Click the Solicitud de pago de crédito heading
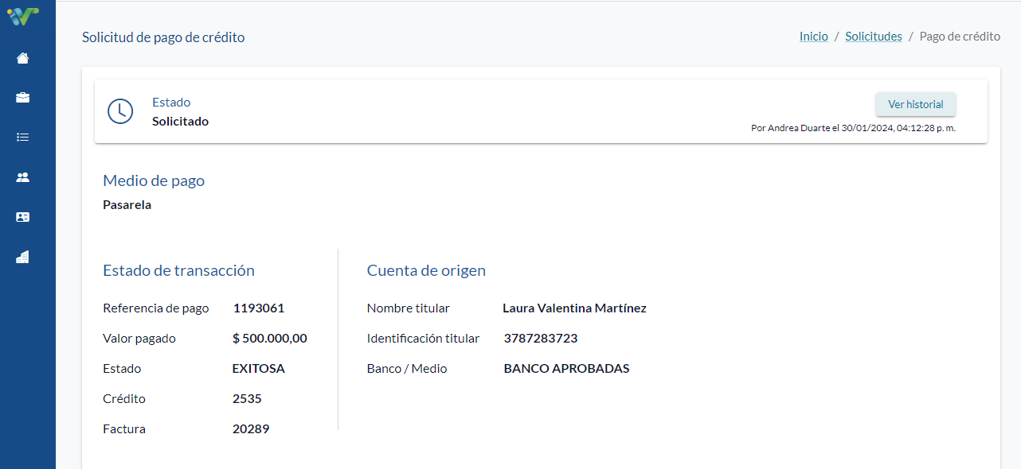Image resolution: width=1021 pixels, height=469 pixels. pos(163,37)
